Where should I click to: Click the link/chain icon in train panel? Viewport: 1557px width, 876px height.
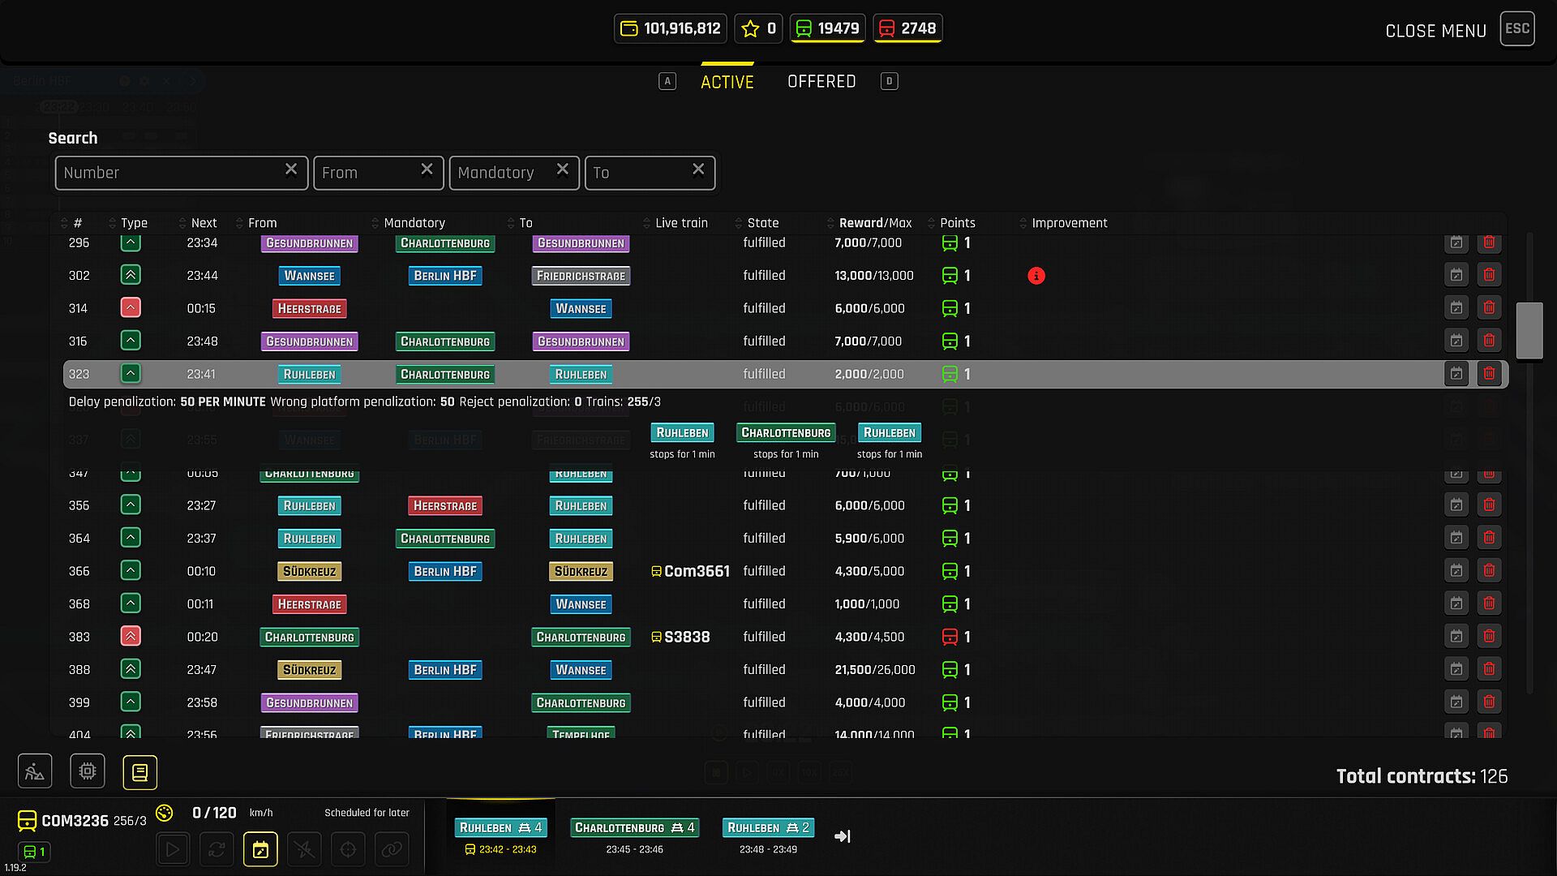pos(392,849)
